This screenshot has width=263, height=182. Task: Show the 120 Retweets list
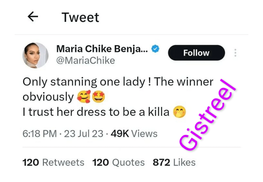coord(53,162)
